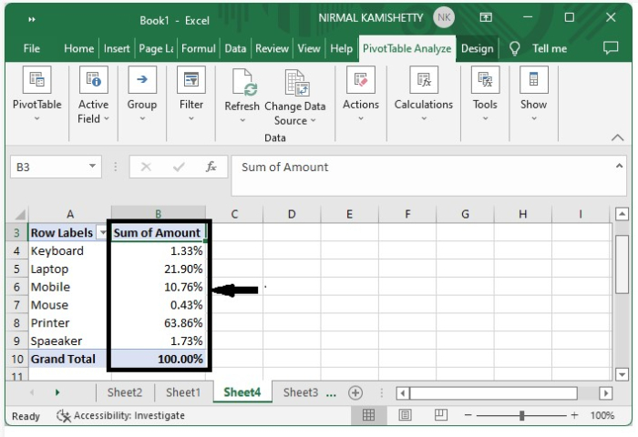Open the Group ribbon menu
Image resolution: width=638 pixels, height=437 pixels.
[x=142, y=95]
